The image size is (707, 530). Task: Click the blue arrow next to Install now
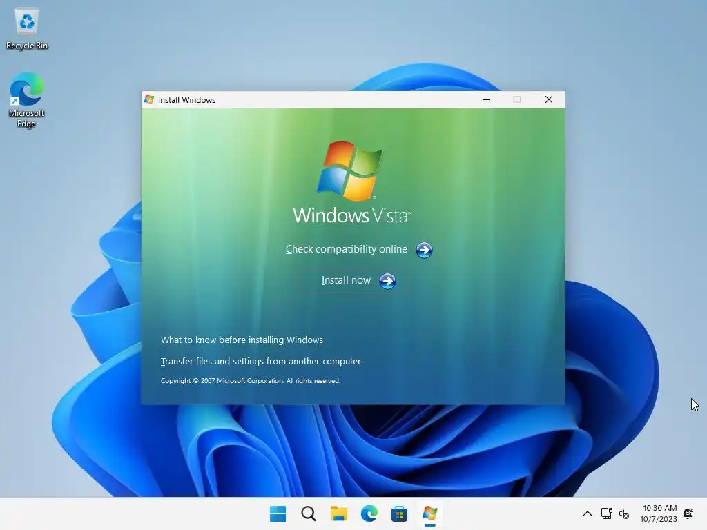tap(387, 282)
